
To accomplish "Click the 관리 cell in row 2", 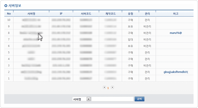I will (147, 72).
